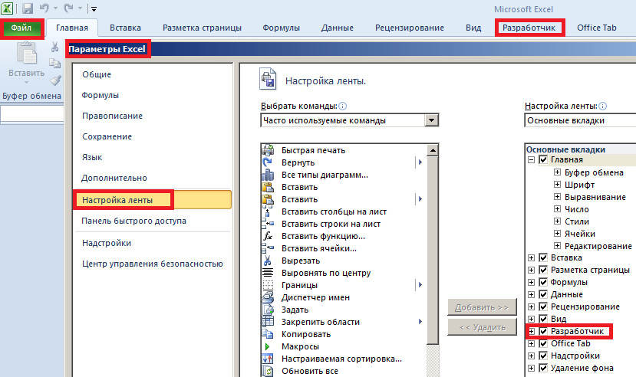Select the Вставить строки на лист icon
The width and height of the screenshot is (636, 377).
[268, 224]
